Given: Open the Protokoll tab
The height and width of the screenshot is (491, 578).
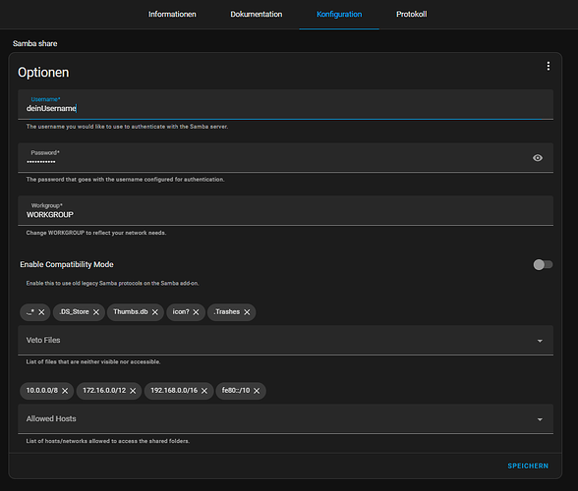Looking at the screenshot, I should [411, 14].
